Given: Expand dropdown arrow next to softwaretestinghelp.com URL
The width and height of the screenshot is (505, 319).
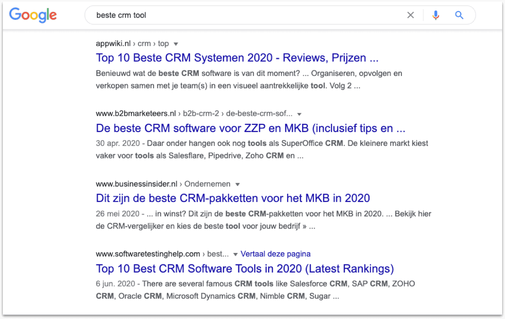Looking at the screenshot, I should tap(235, 254).
